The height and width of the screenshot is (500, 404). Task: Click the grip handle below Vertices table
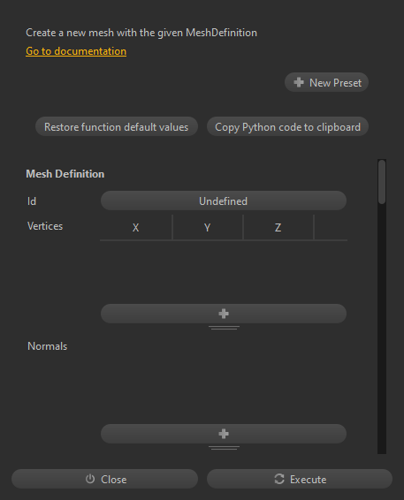pyautogui.click(x=224, y=328)
